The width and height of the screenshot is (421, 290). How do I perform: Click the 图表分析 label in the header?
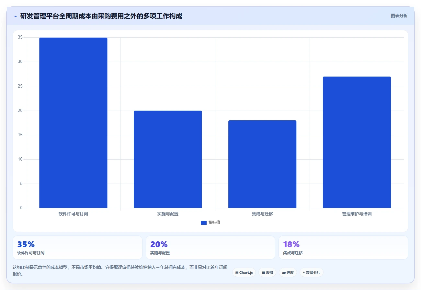tap(399, 16)
